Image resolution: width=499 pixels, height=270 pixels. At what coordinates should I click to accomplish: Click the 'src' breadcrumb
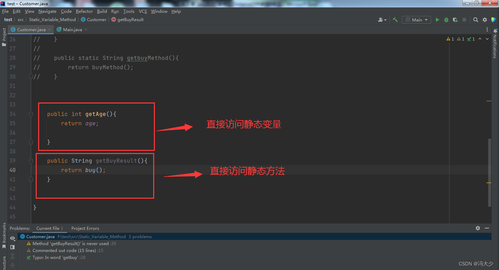click(21, 20)
